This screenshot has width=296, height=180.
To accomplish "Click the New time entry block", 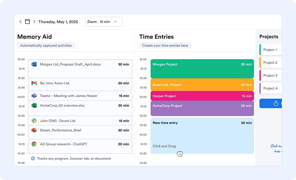I will [202, 135].
